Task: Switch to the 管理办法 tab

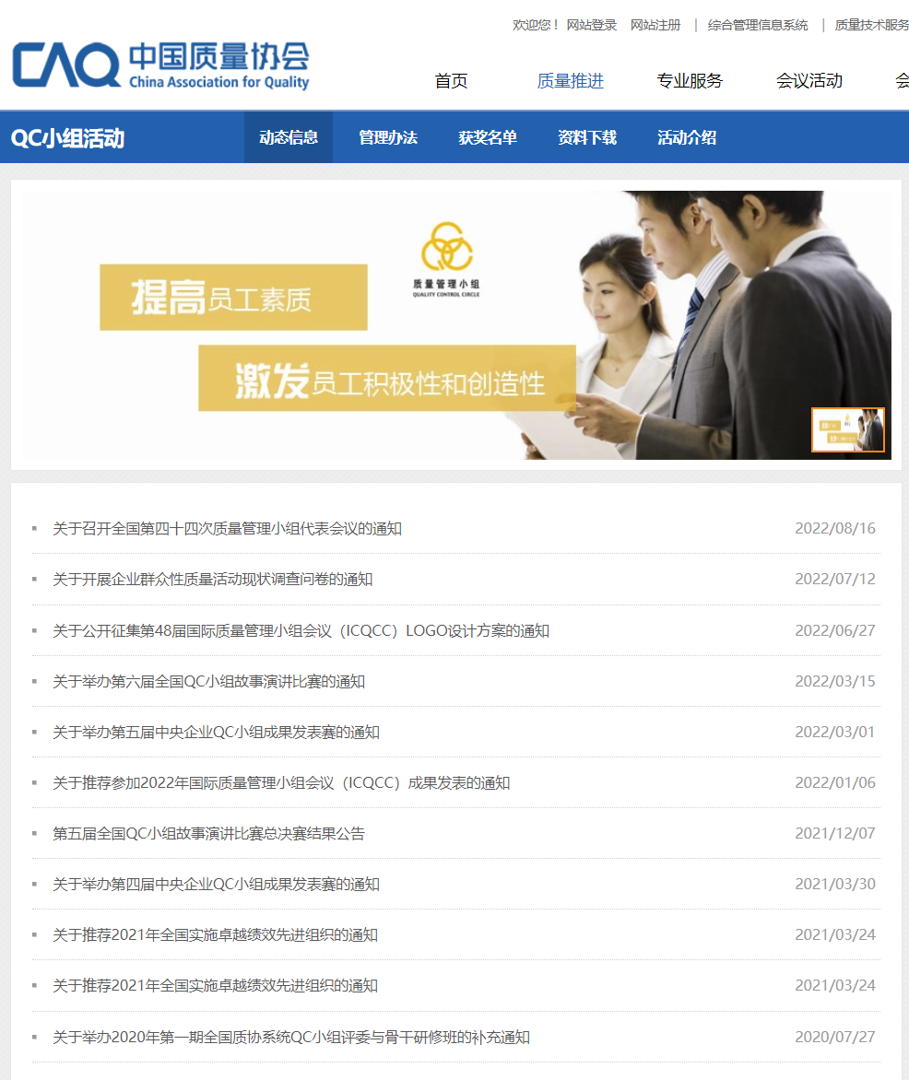Action: point(388,136)
